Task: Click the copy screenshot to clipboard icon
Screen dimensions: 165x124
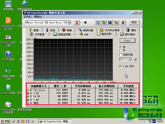Action: coord(104,23)
